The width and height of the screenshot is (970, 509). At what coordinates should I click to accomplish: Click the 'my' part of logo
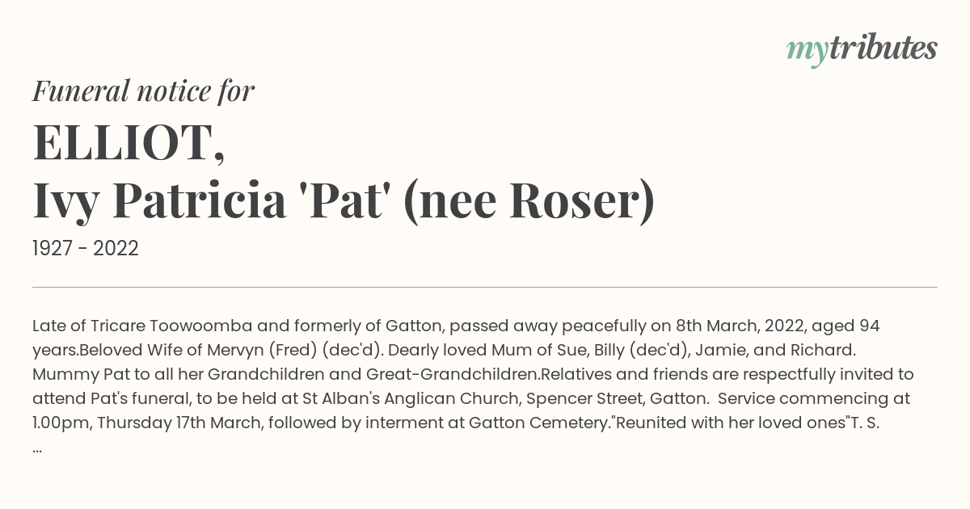point(807,53)
